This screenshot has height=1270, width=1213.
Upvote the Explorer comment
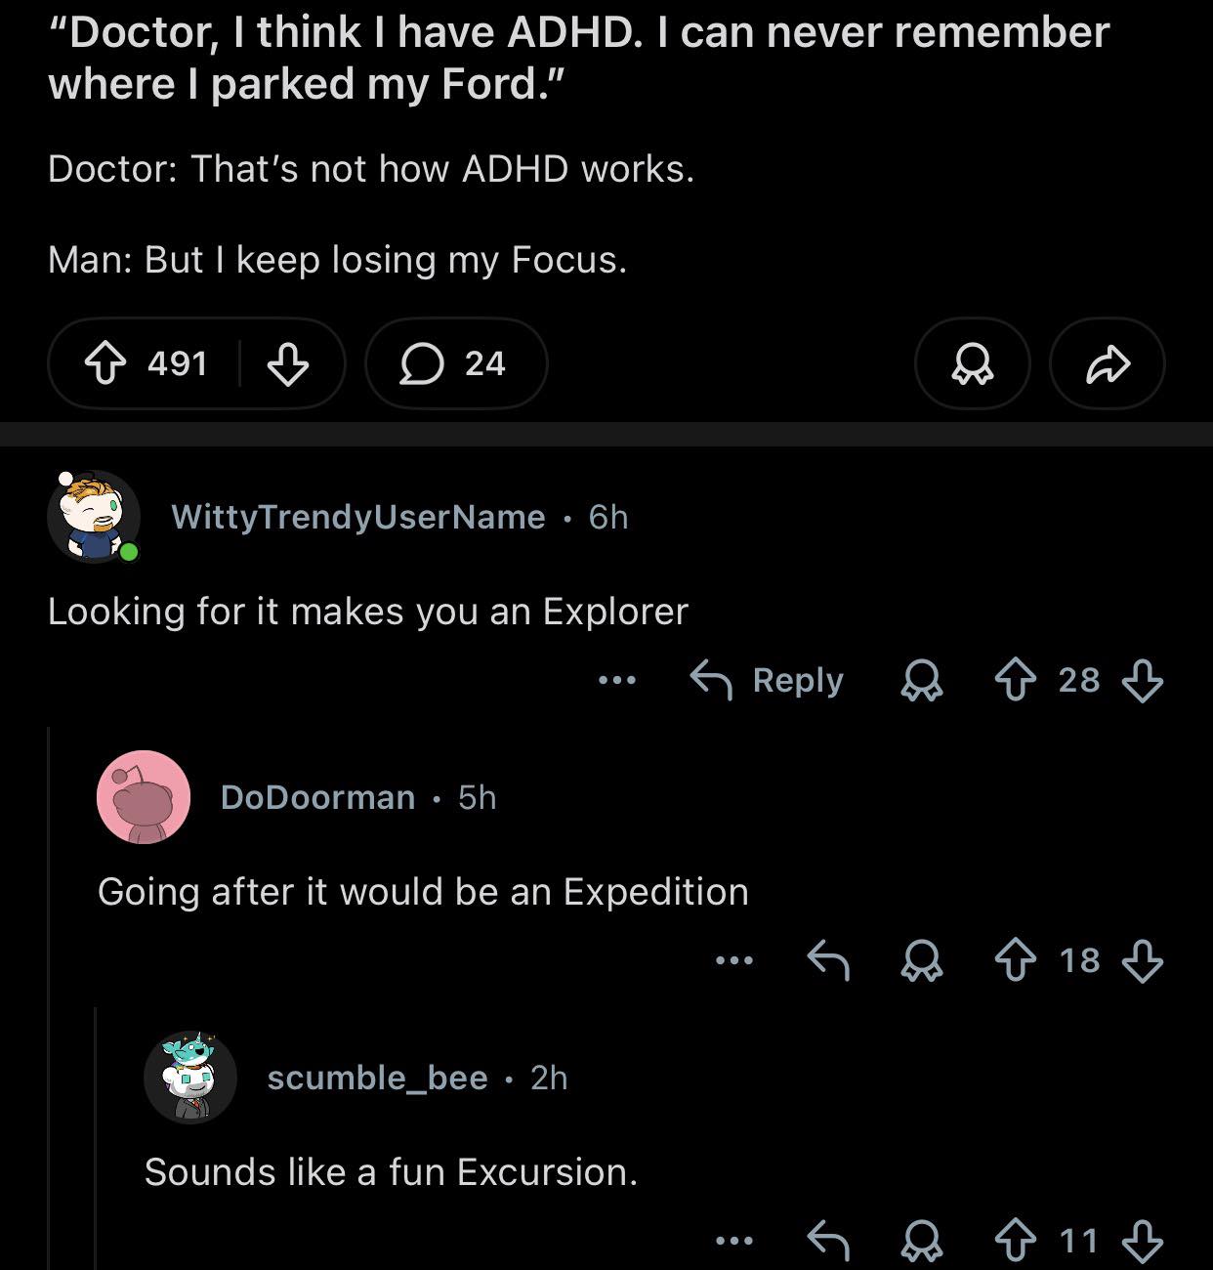coord(1016,680)
